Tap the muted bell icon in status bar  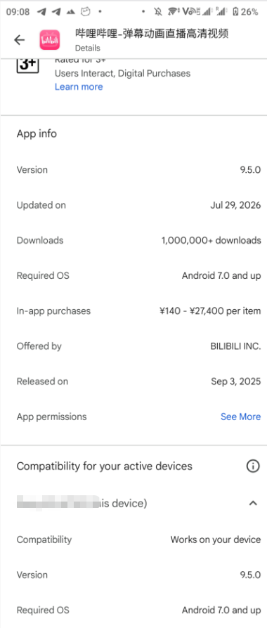click(157, 12)
